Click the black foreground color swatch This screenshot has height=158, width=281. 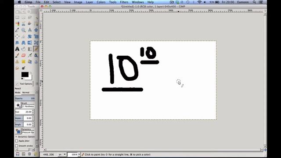tap(25, 74)
